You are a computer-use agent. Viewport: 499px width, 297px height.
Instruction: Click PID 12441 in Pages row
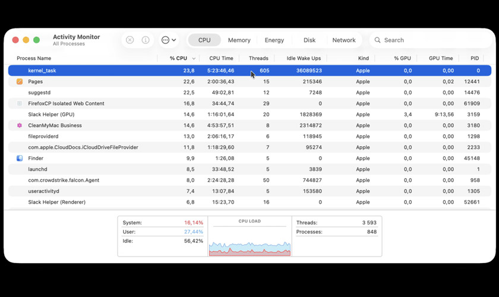coord(472,81)
